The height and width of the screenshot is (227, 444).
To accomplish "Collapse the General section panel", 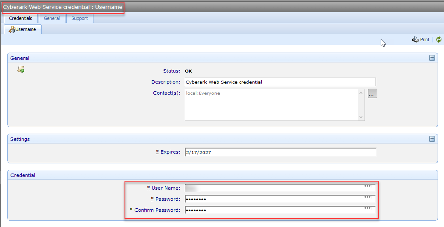I will [432, 58].
